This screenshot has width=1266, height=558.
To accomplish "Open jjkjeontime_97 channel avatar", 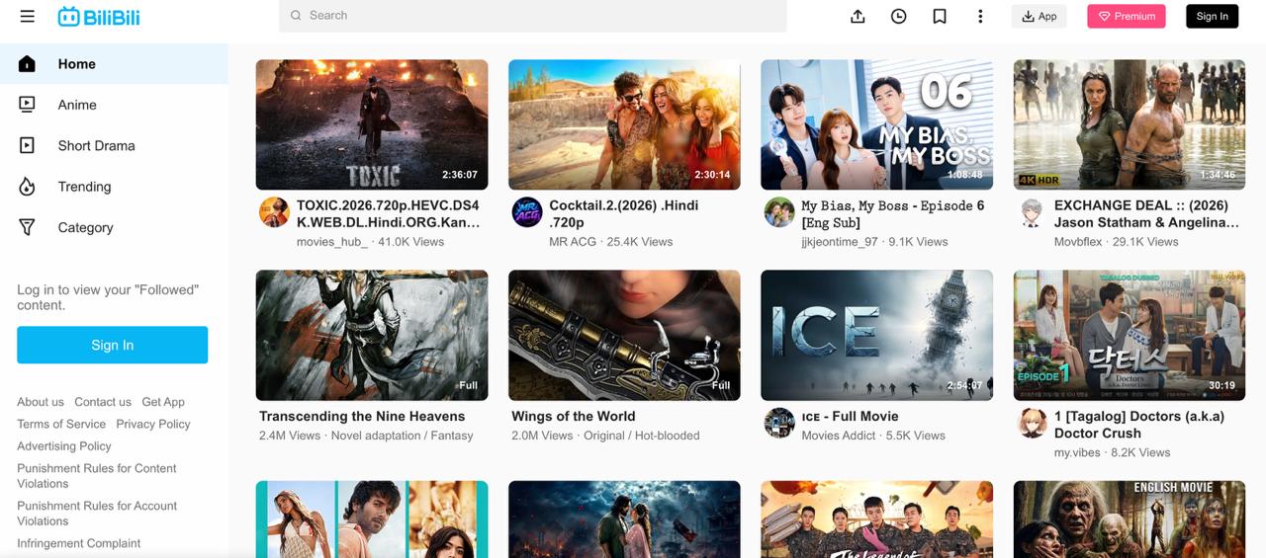I will 779,212.
